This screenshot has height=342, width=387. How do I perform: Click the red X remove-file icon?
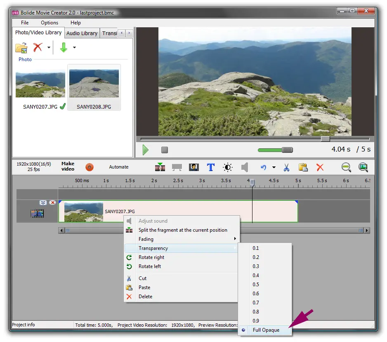point(38,47)
